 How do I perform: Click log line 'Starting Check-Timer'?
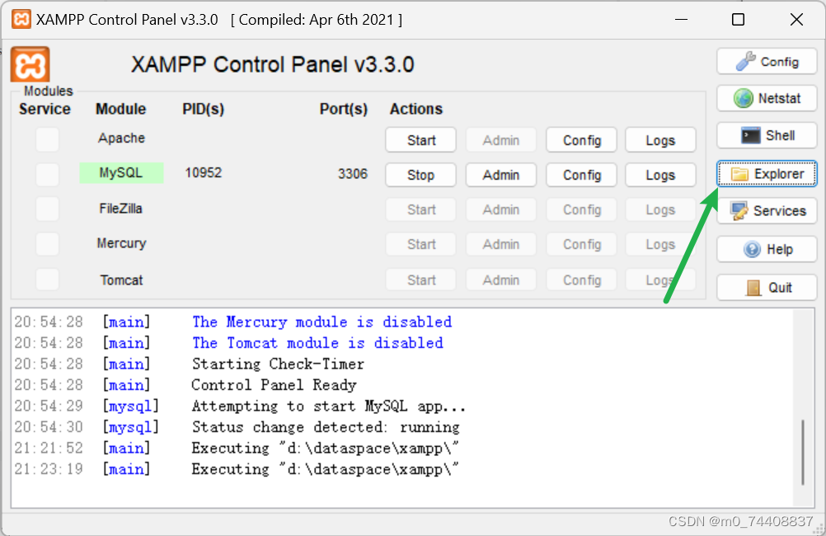278,364
